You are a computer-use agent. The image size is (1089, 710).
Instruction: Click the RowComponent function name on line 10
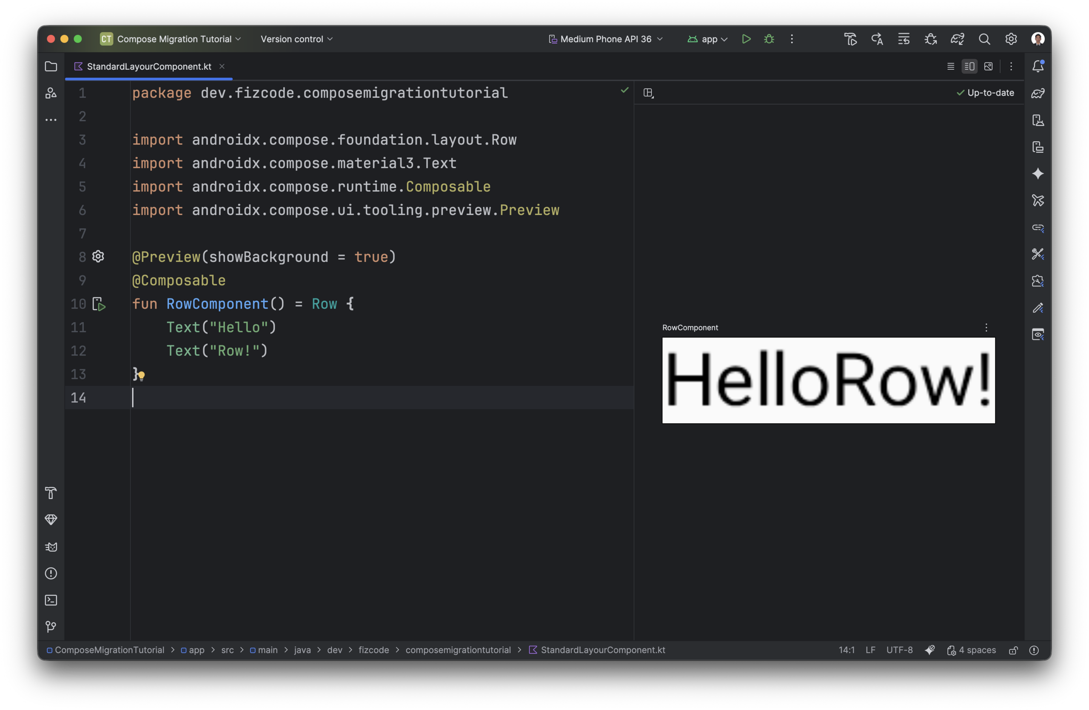click(x=217, y=304)
